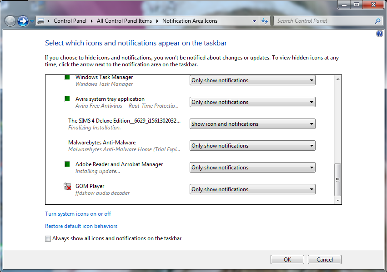Open the blue help question mark icon
The width and height of the screenshot is (387, 272).
[x=379, y=34]
